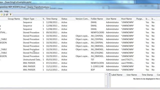Click host name caw179448.i... cell
The height and width of the screenshot is (90, 160).
pos(128,63)
